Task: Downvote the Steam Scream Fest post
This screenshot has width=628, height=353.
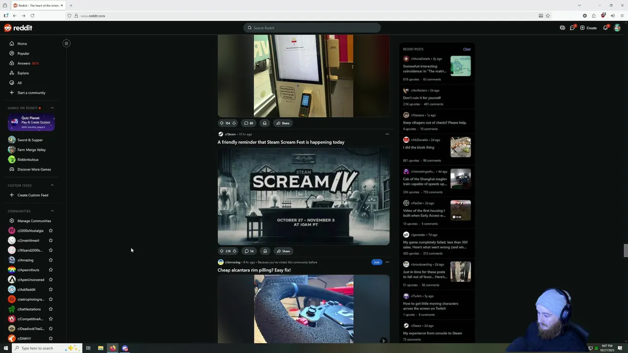Action: coord(235,251)
